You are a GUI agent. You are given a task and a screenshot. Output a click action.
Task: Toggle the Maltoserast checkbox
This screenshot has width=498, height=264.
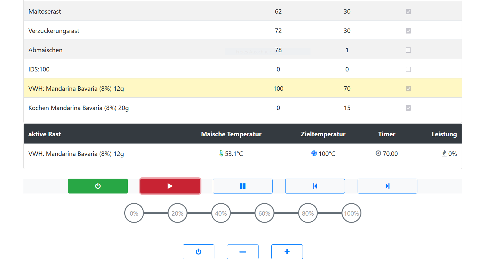tap(408, 12)
